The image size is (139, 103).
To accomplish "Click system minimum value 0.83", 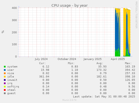I will 75,67.
